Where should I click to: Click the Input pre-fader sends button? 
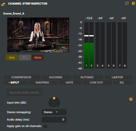coord(25,92)
